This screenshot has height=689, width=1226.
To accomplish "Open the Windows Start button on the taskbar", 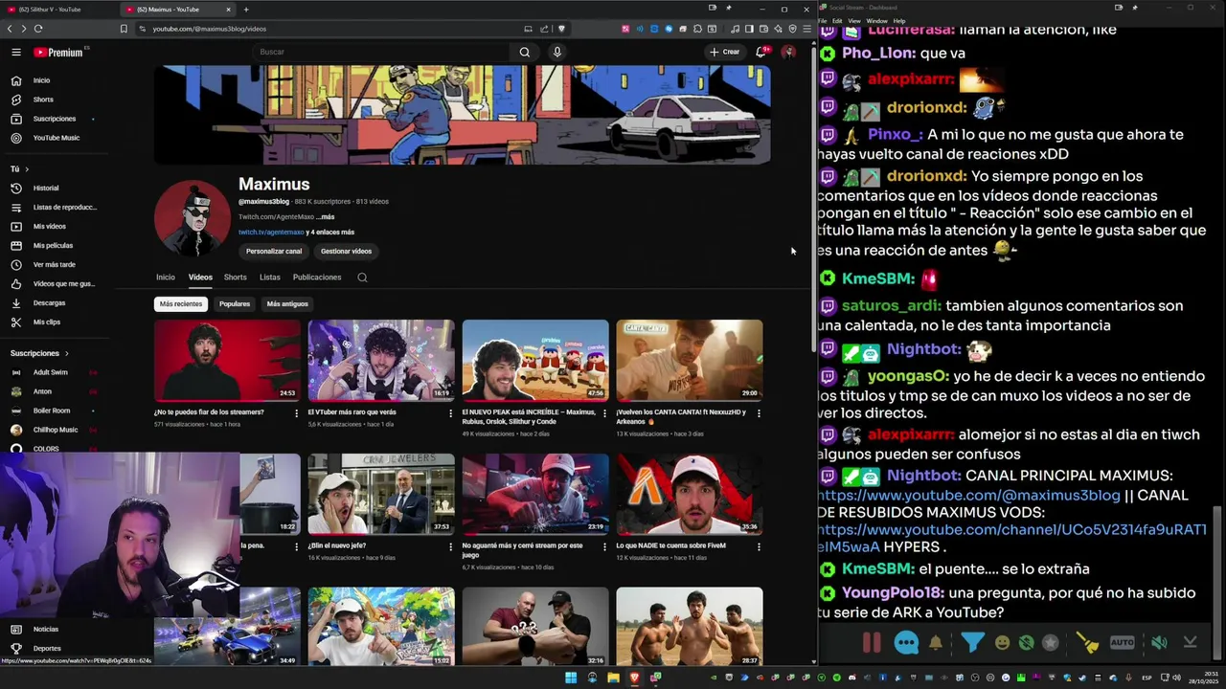I will 571,678.
